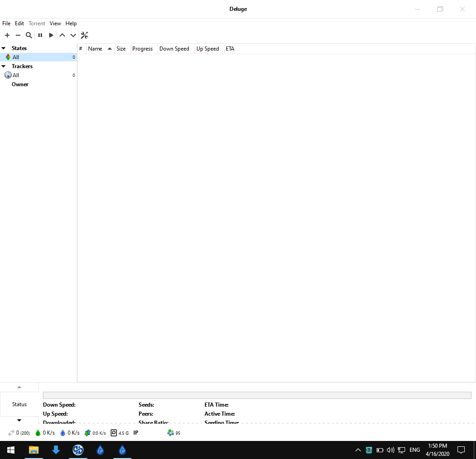Open the Windows Start menu
Image resolution: width=476 pixels, height=459 pixels.
coord(11,450)
